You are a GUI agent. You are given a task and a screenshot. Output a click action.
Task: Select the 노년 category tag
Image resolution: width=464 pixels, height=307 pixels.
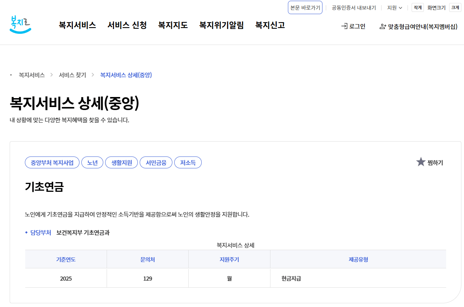pos(92,162)
